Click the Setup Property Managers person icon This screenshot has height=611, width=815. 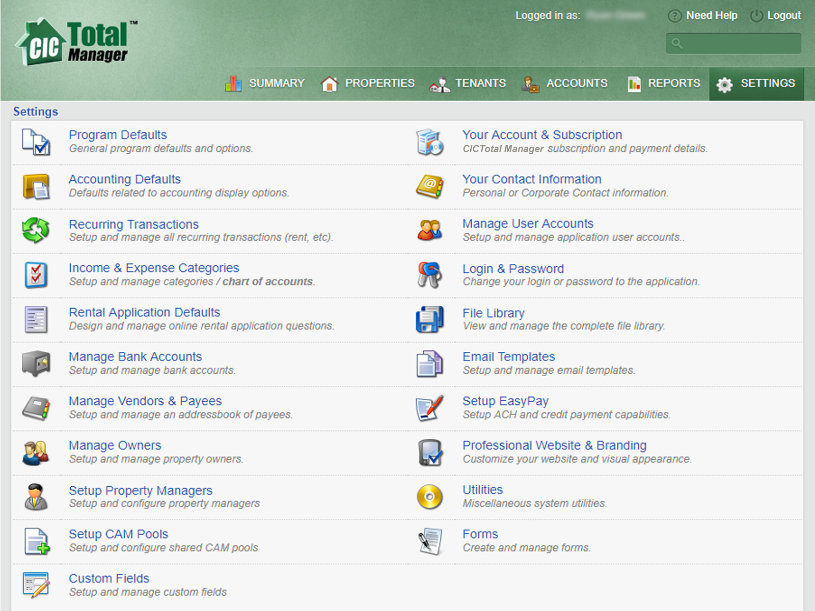pos(36,497)
